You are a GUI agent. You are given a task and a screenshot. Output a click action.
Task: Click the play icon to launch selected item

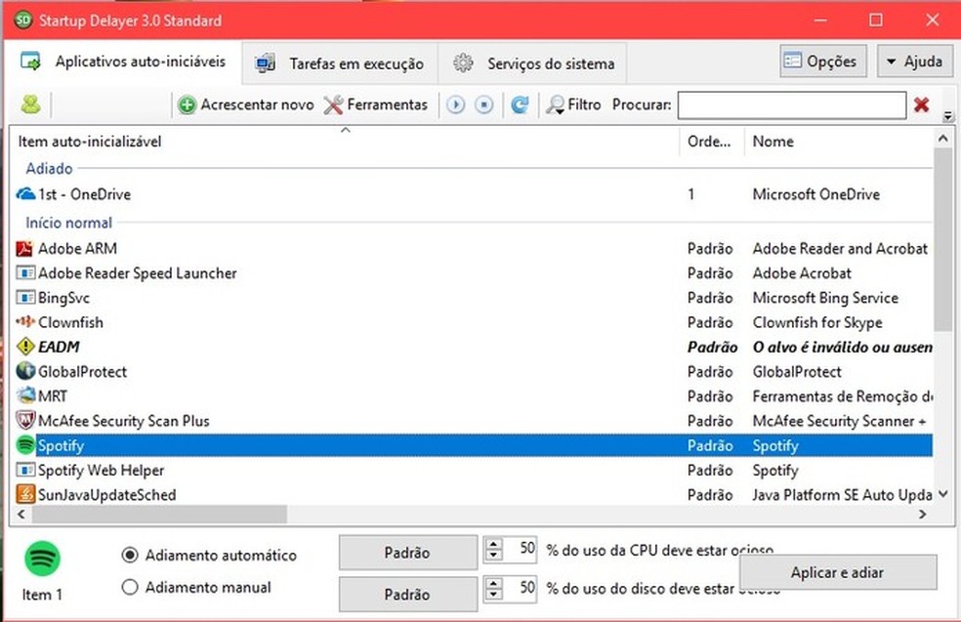click(455, 104)
